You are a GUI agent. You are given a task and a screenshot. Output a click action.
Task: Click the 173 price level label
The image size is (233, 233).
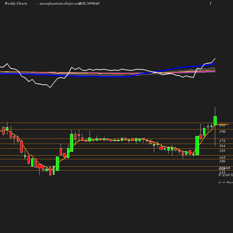(x=222, y=141)
